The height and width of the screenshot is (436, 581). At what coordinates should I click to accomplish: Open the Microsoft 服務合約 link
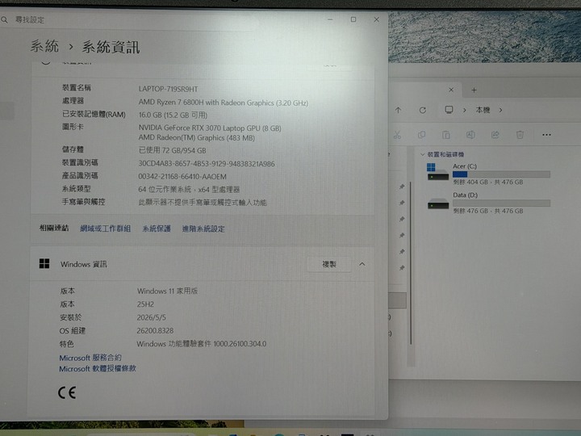coord(90,358)
